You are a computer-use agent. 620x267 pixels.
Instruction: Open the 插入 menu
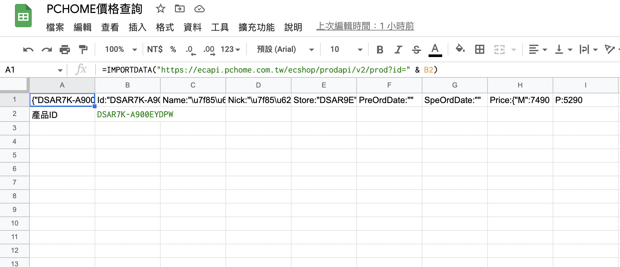tap(137, 27)
